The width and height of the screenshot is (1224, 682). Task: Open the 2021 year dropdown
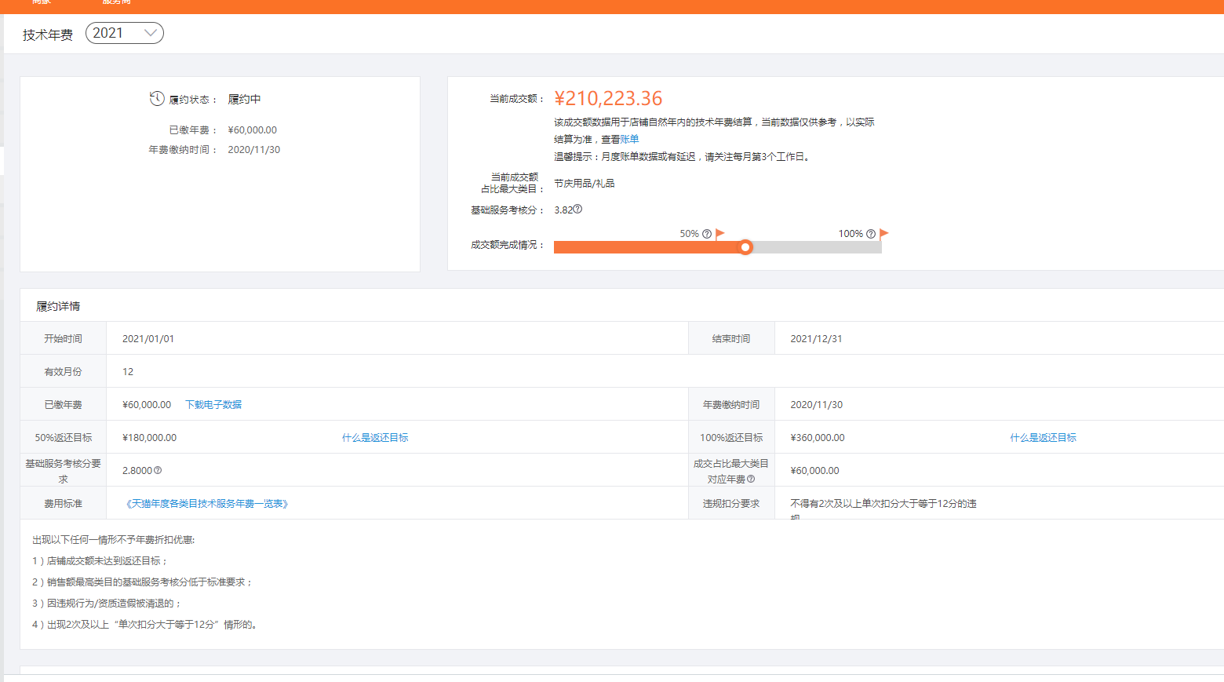pos(124,33)
